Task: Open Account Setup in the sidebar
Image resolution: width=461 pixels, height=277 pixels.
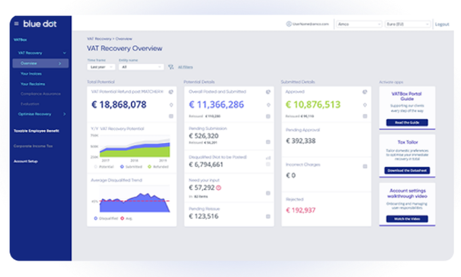Action: click(x=25, y=161)
